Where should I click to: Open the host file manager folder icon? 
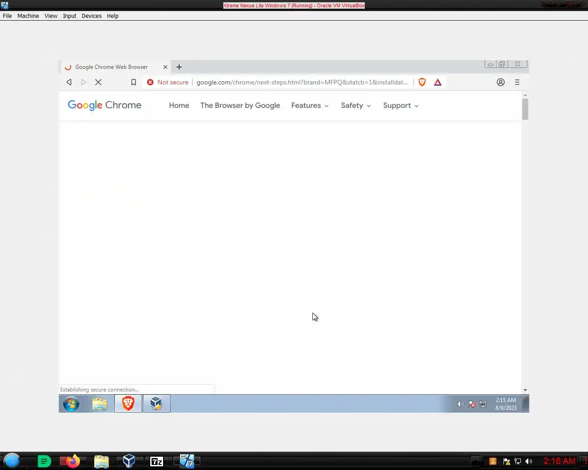coord(102,461)
